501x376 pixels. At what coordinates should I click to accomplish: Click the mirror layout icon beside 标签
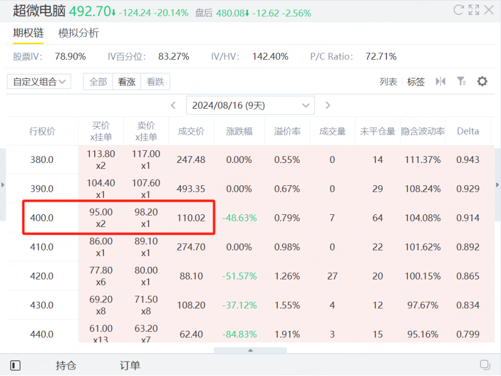440,81
